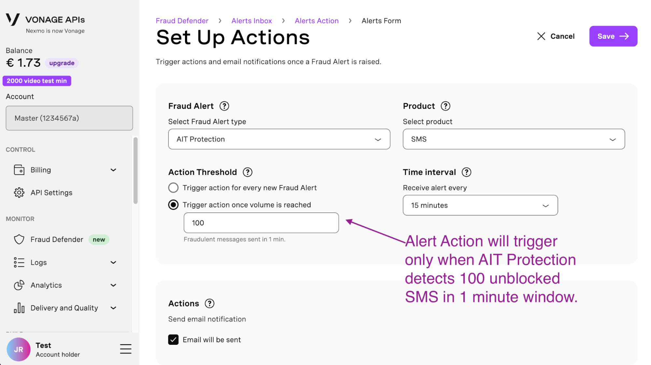
Task: Click the Fraud Defender shield icon
Action: [x=19, y=239]
